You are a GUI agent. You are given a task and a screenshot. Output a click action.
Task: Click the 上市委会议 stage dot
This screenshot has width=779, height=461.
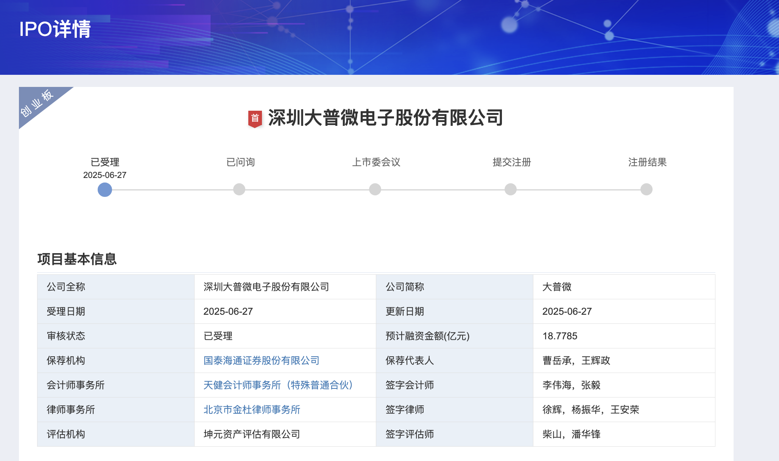click(x=375, y=189)
